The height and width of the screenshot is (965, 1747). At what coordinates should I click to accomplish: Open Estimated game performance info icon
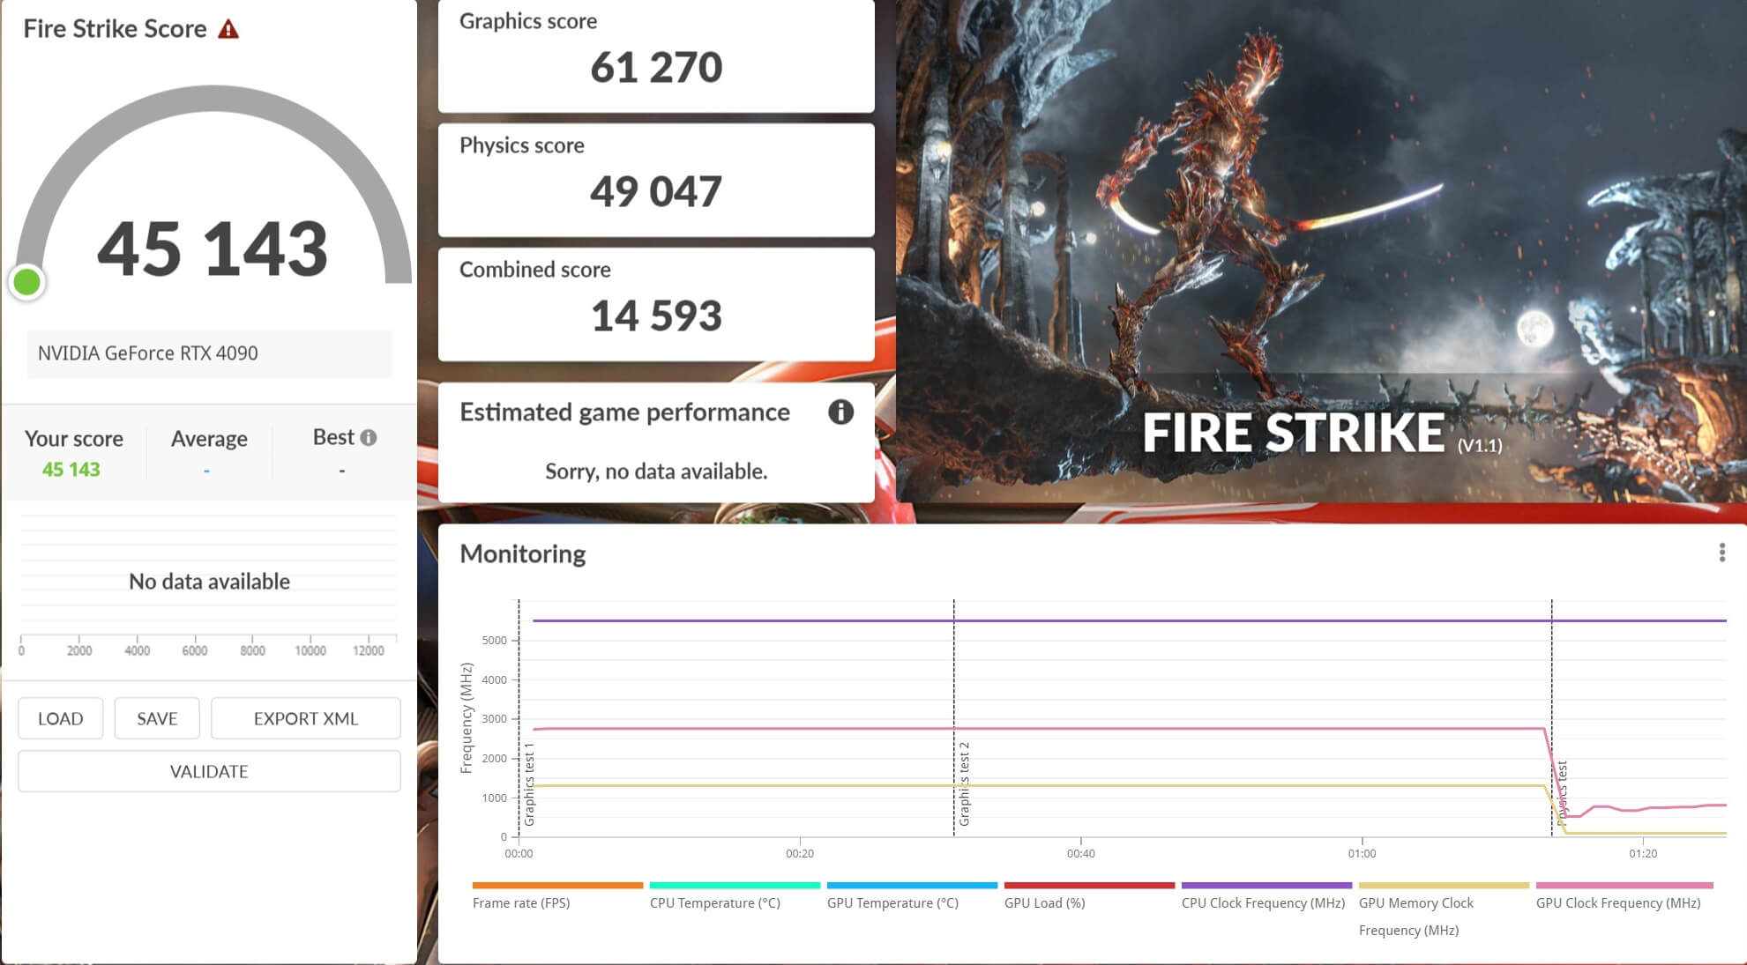pos(840,412)
